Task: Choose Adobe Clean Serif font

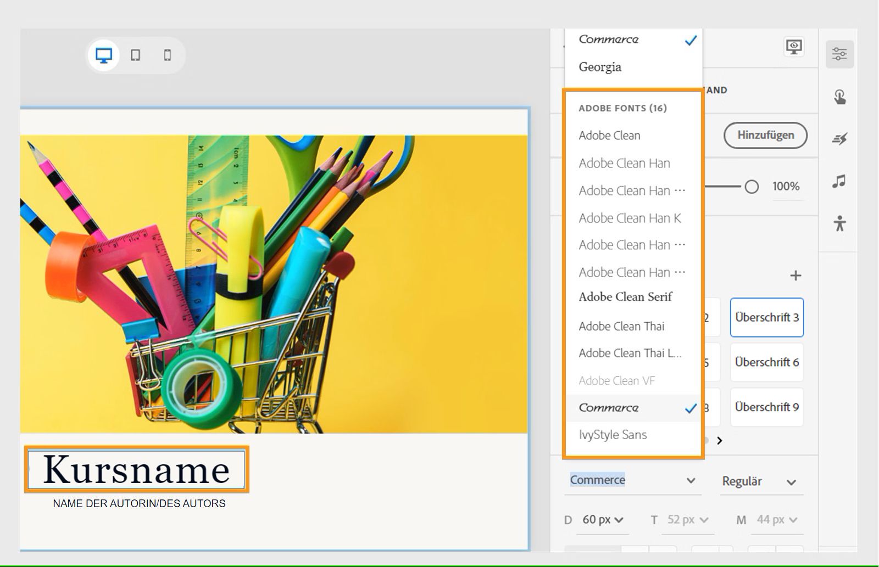Action: [633, 297]
